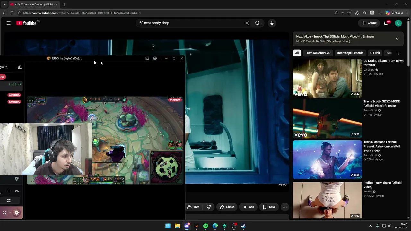Start voice search with the microphone
411x231 pixels.
pos(272,23)
